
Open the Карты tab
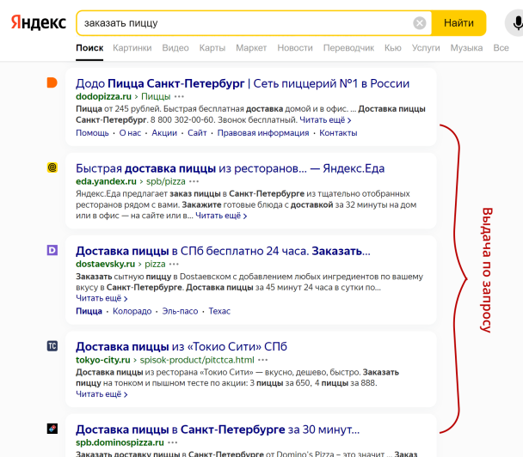coord(212,48)
